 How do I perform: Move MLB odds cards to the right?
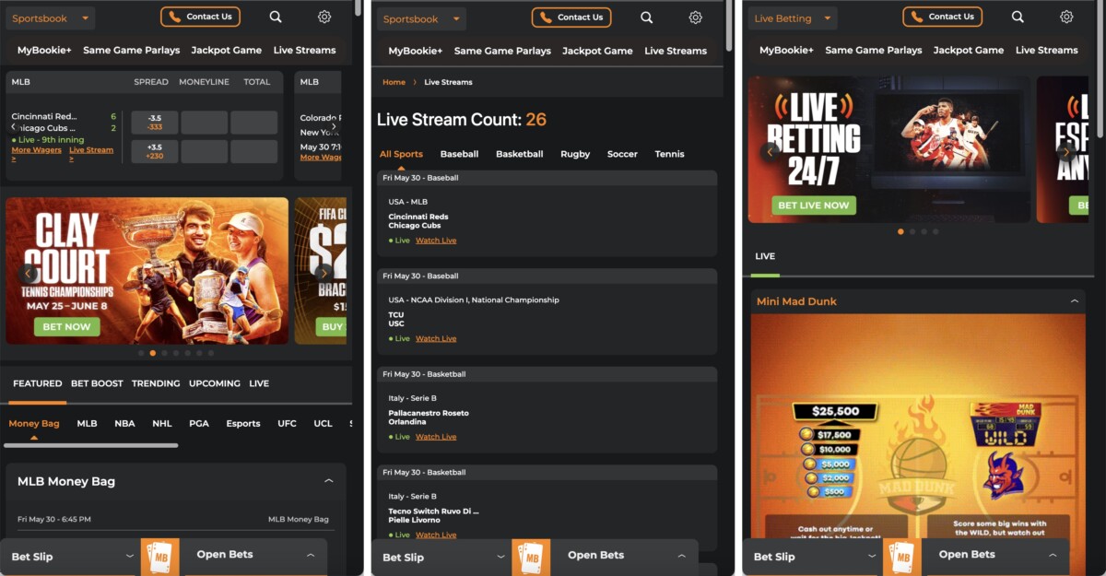pos(335,126)
